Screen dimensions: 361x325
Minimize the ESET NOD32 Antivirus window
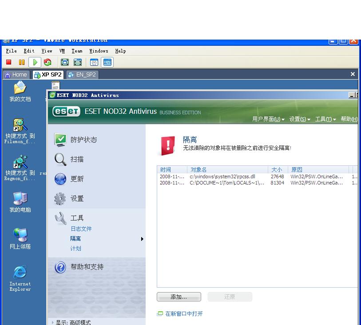coord(352,95)
